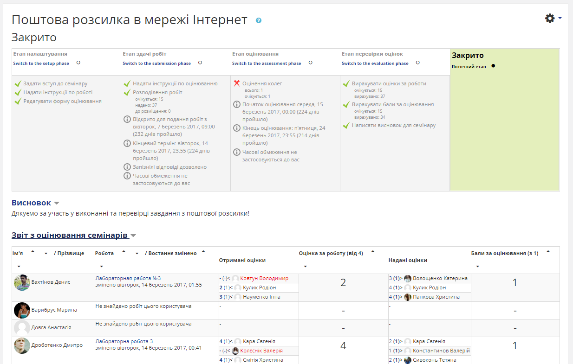
Task: Open the gear actions menu
Action: [553, 19]
